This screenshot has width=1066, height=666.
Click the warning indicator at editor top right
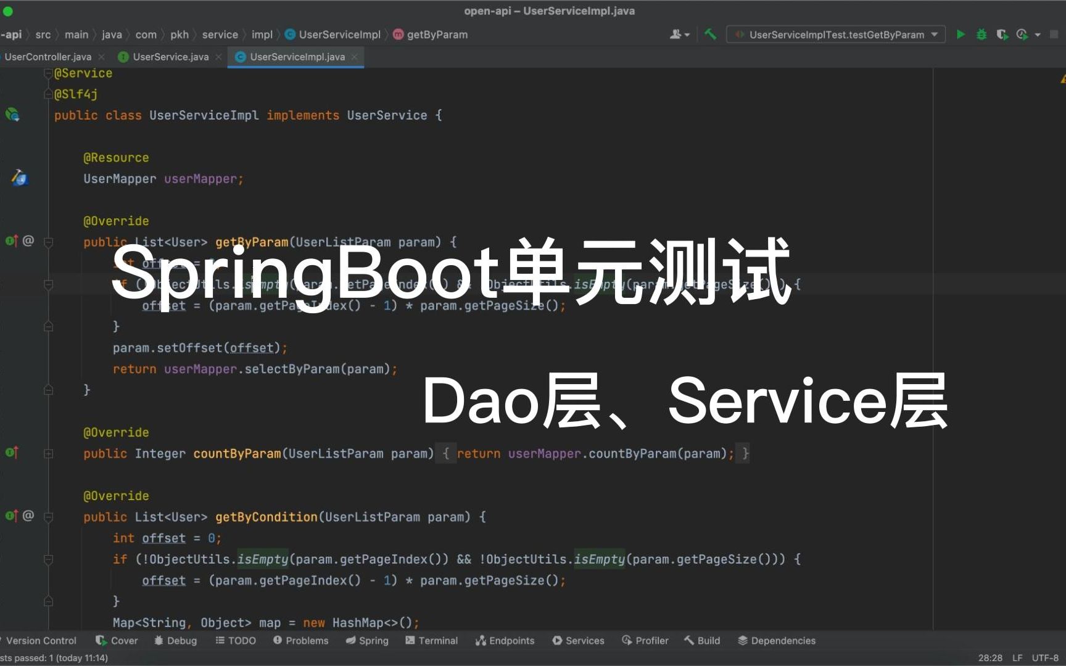point(1062,79)
